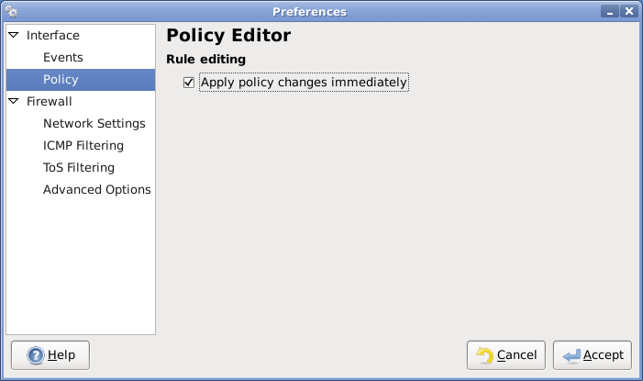
Task: Open Advanced Options preferences
Action: (97, 190)
